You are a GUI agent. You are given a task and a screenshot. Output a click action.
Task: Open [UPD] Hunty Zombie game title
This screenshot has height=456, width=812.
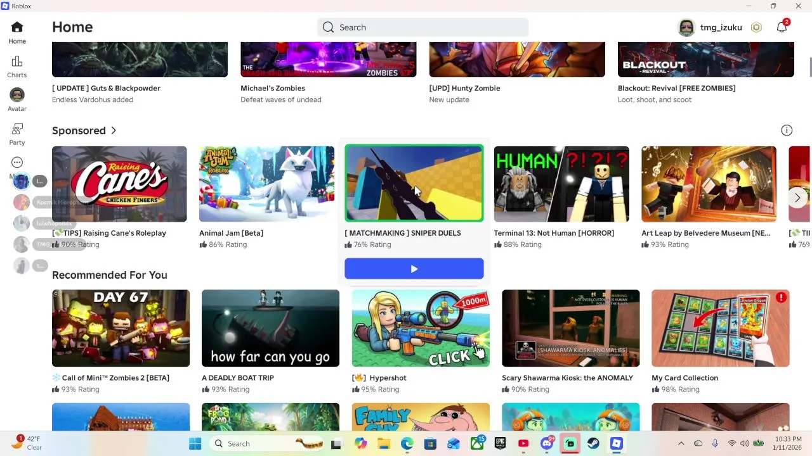tap(464, 88)
